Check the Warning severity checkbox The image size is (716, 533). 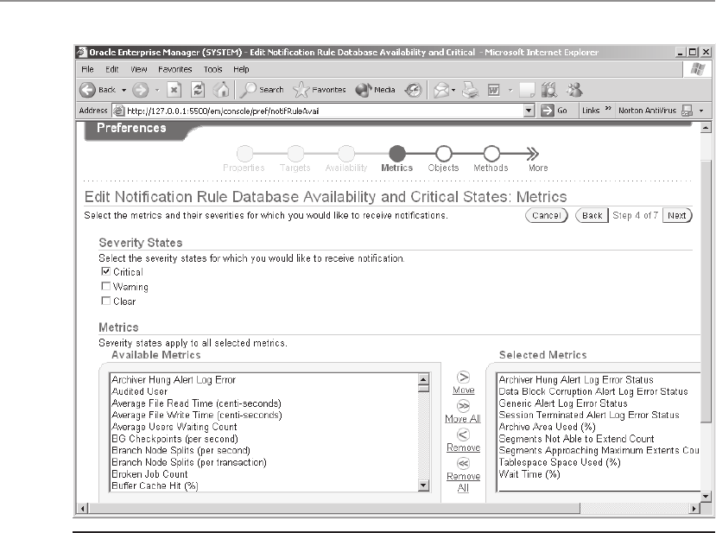[x=106, y=286]
